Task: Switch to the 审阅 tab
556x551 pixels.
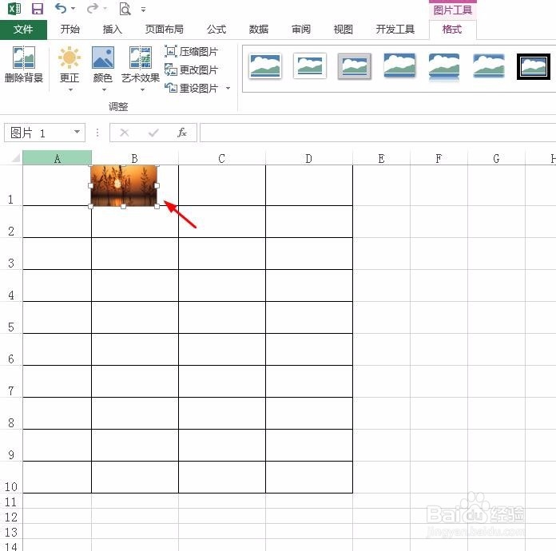Action: pyautogui.click(x=301, y=30)
